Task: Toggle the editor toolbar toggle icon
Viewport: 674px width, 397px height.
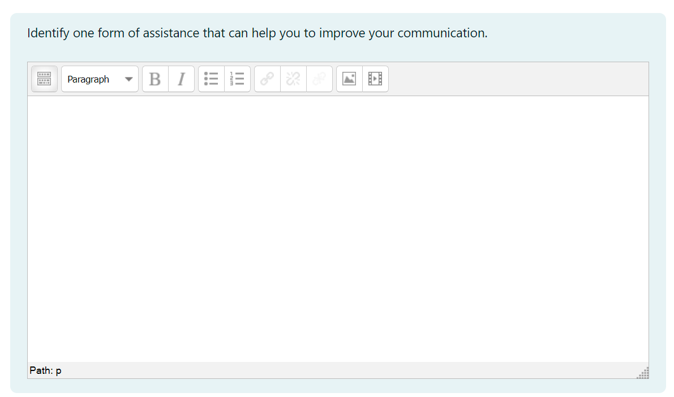Action: click(x=44, y=79)
